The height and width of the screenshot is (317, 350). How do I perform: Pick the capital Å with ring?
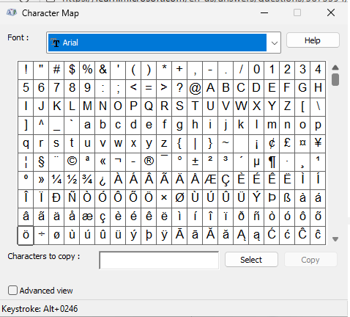[195, 180]
